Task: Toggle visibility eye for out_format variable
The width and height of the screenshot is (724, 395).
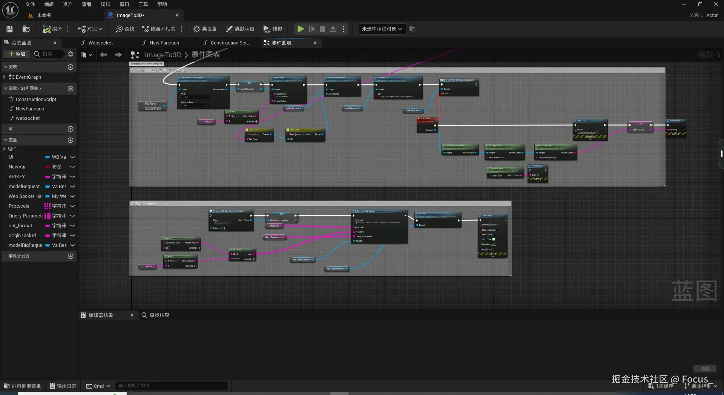Action: click(72, 226)
